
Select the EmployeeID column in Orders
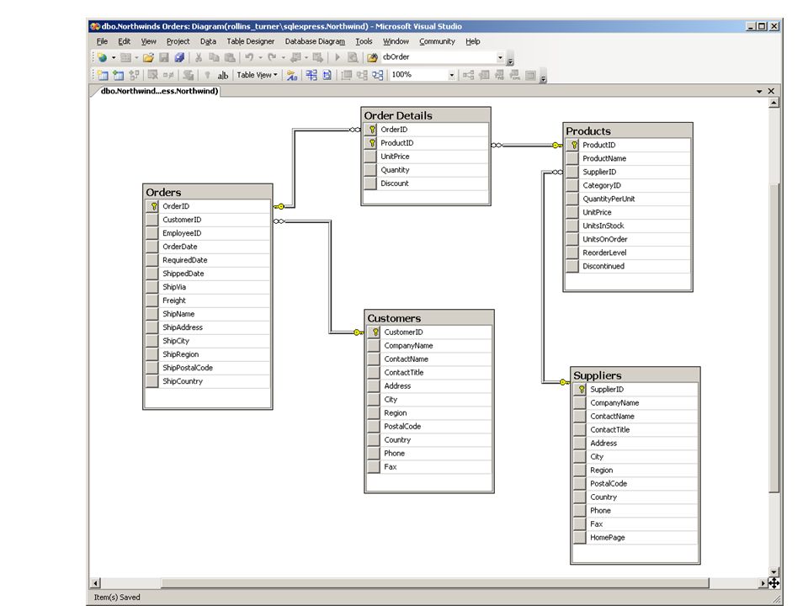click(x=208, y=233)
